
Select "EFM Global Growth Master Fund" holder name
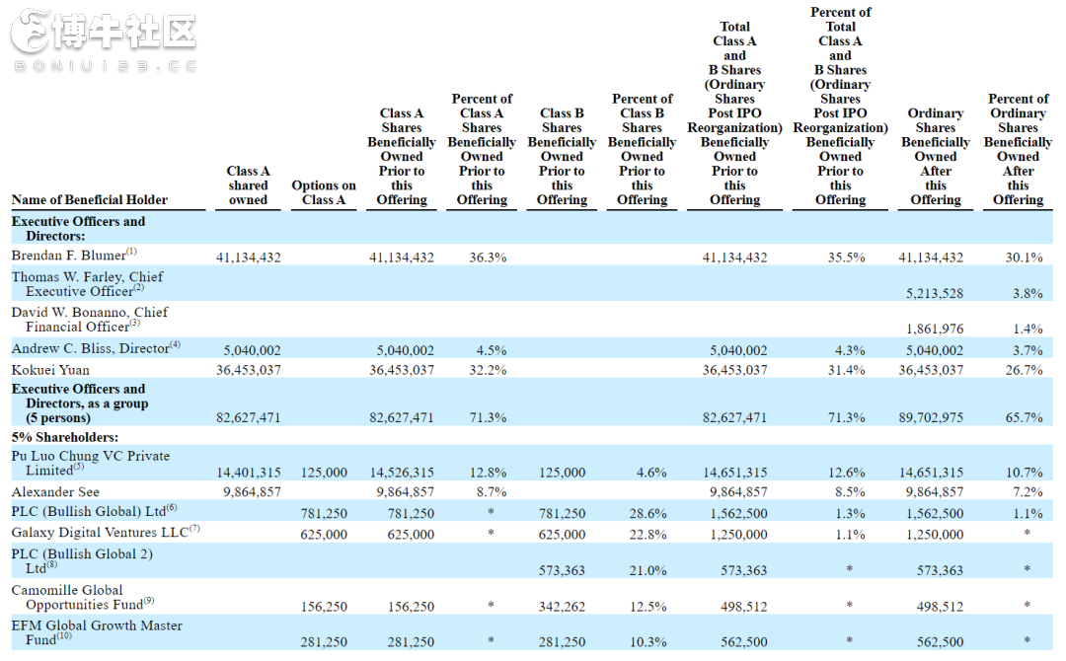97,632
